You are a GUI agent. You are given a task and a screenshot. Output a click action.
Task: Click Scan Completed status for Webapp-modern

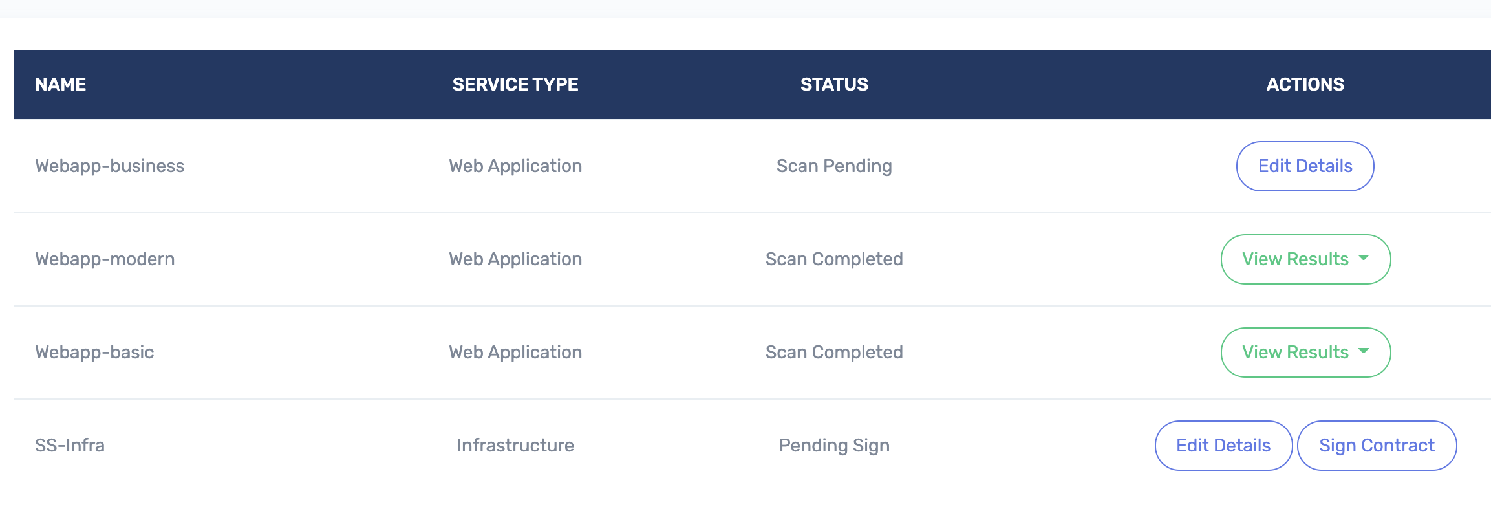coord(834,259)
